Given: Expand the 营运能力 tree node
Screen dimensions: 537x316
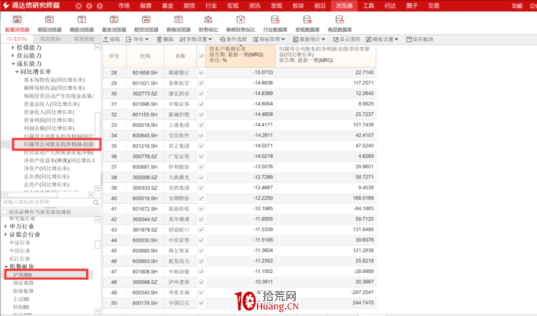Looking at the screenshot, I should (13, 56).
